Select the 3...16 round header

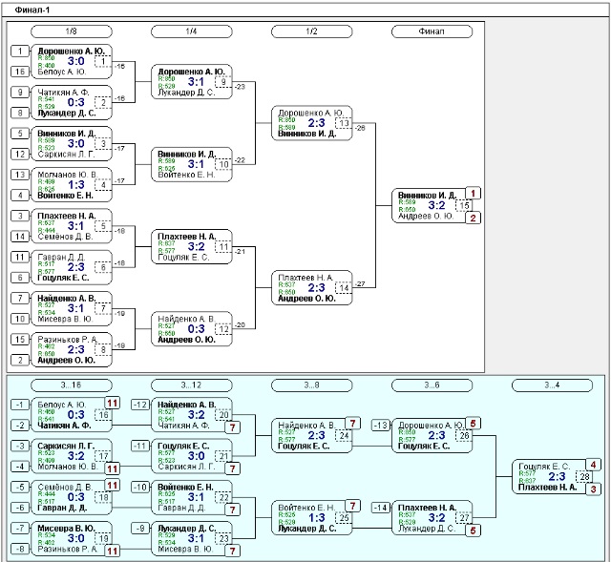(x=72, y=385)
